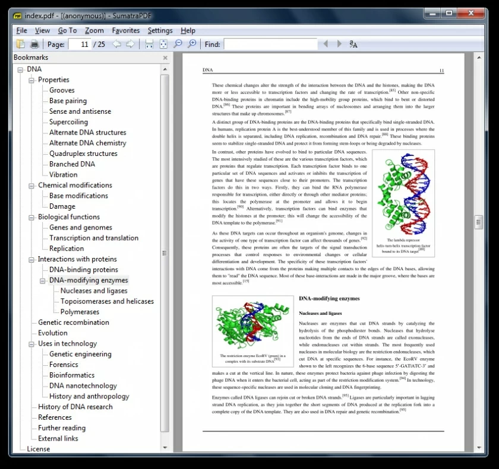Select the fit-width view mode
Screen dimensions: 499x469
click(149, 44)
